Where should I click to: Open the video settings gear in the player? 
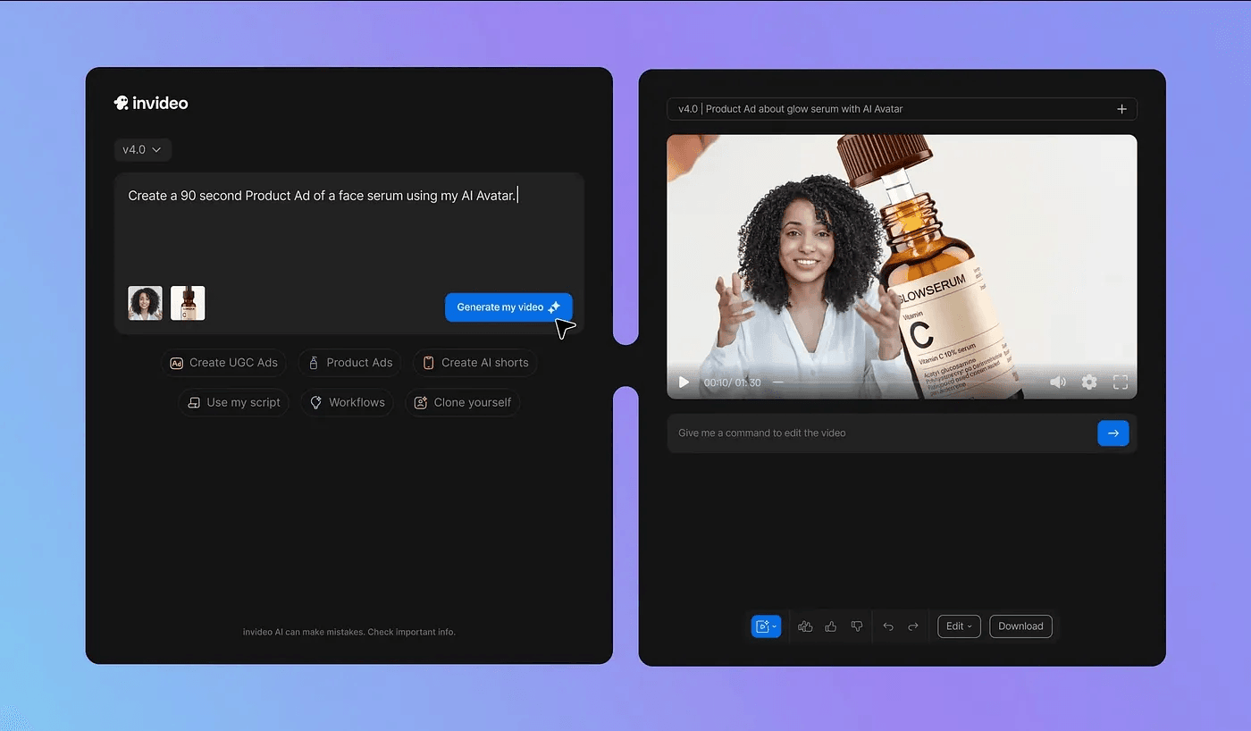pyautogui.click(x=1089, y=382)
